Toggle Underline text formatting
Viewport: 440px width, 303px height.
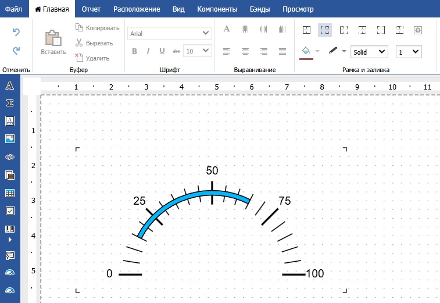162,51
